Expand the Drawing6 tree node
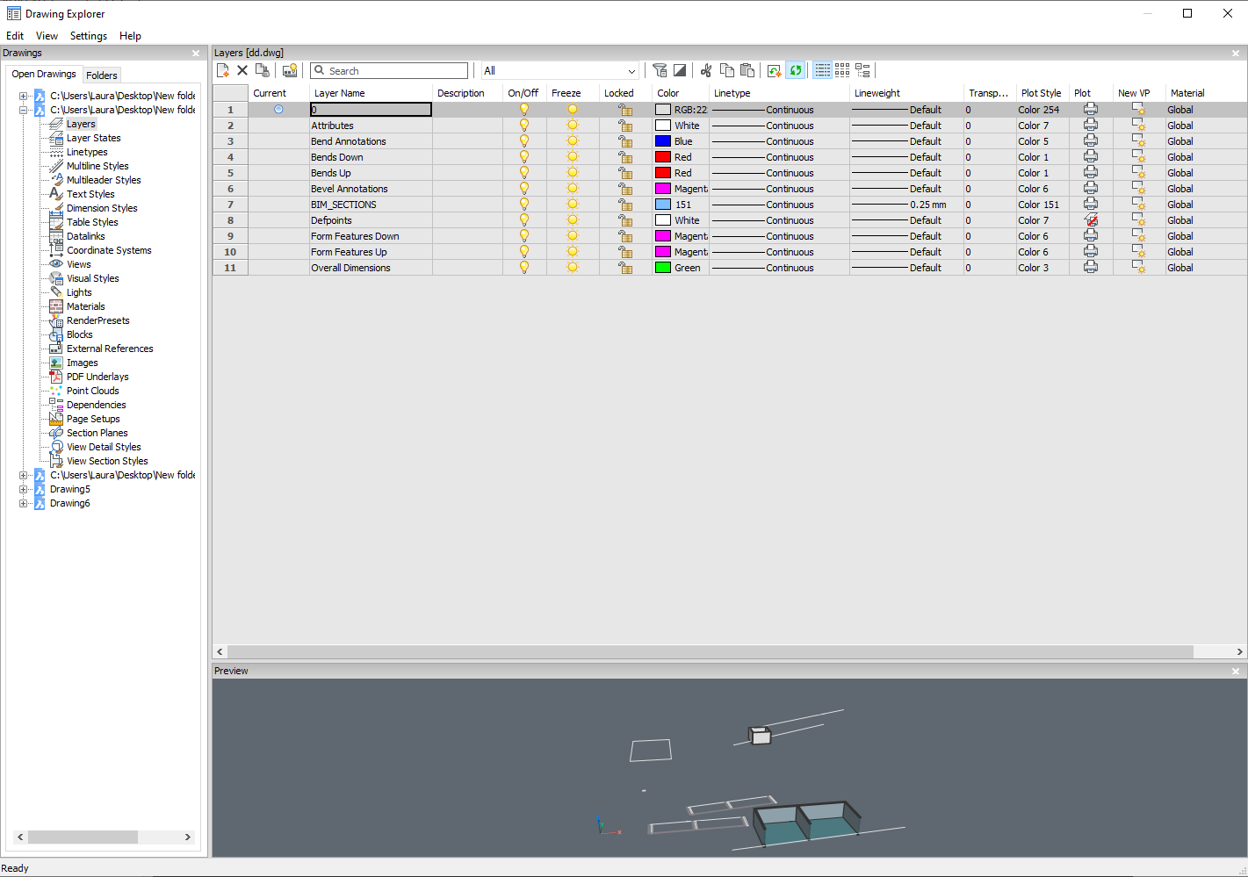This screenshot has height=877, width=1248. click(24, 503)
